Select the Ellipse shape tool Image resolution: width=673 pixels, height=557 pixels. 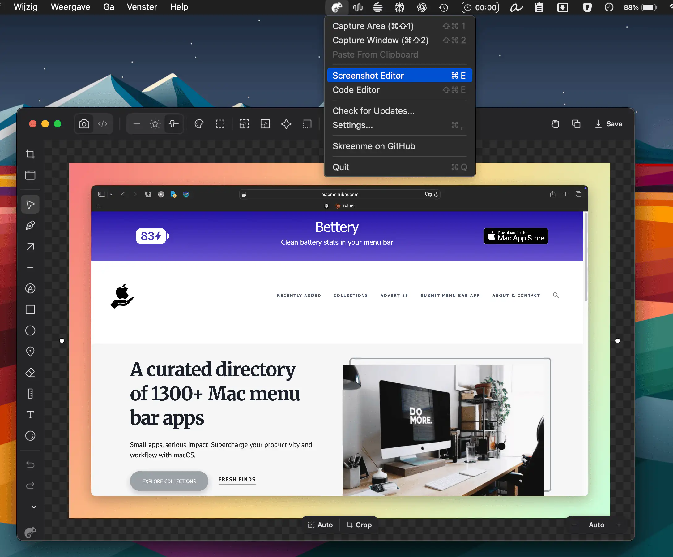(30, 330)
